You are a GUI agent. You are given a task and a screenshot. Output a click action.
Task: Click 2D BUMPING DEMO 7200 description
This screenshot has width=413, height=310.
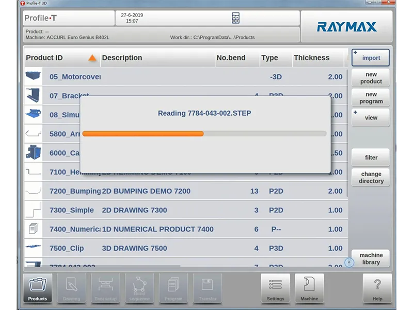146,191
